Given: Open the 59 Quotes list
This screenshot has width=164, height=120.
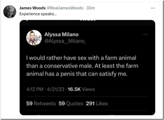Looking at the screenshot, I should pyautogui.click(x=71, y=103).
